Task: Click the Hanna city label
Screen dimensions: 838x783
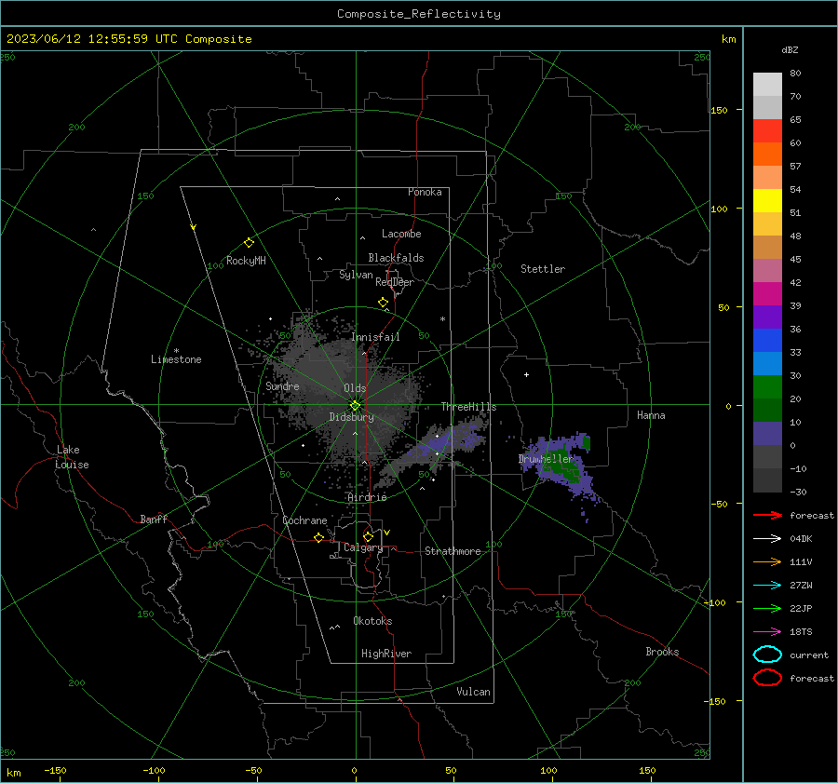Action: 651,415
